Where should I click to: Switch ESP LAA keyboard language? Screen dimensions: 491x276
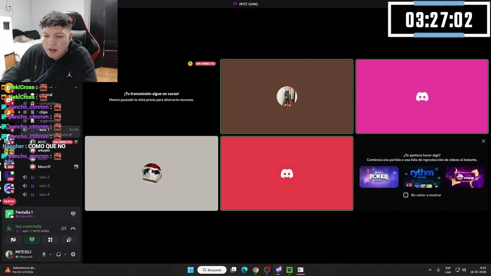tap(448, 270)
